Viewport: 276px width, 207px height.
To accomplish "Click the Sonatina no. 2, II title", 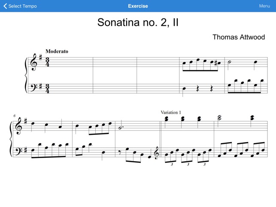I will (138, 22).
